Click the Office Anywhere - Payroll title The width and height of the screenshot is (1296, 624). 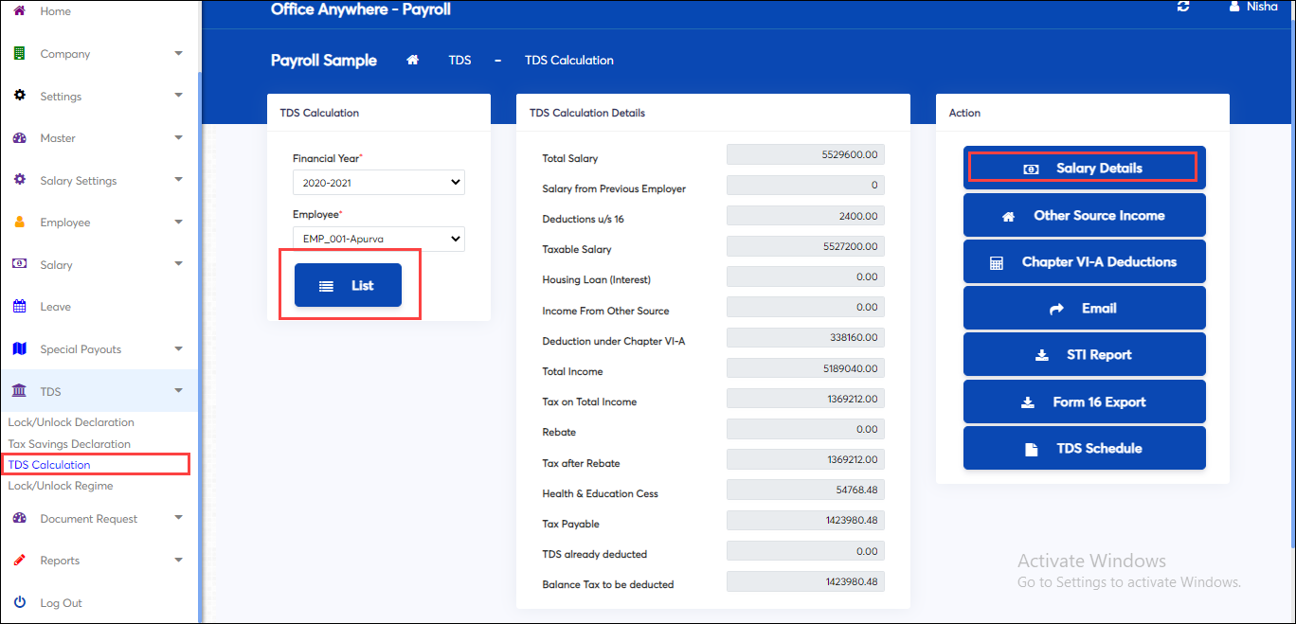coord(361,9)
